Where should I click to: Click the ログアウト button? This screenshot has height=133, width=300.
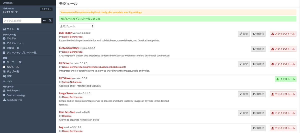pyautogui.click(x=46, y=9)
